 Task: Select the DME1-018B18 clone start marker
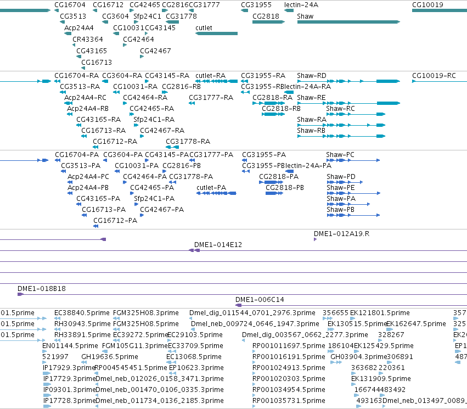pos(20,294)
